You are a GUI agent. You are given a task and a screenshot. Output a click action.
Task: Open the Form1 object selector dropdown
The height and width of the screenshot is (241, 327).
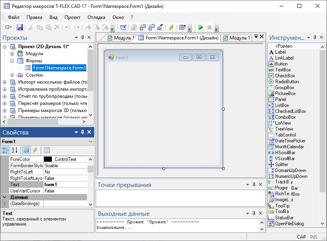(x=90, y=141)
